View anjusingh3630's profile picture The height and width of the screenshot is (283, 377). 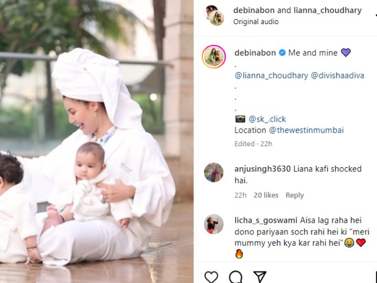[214, 172]
